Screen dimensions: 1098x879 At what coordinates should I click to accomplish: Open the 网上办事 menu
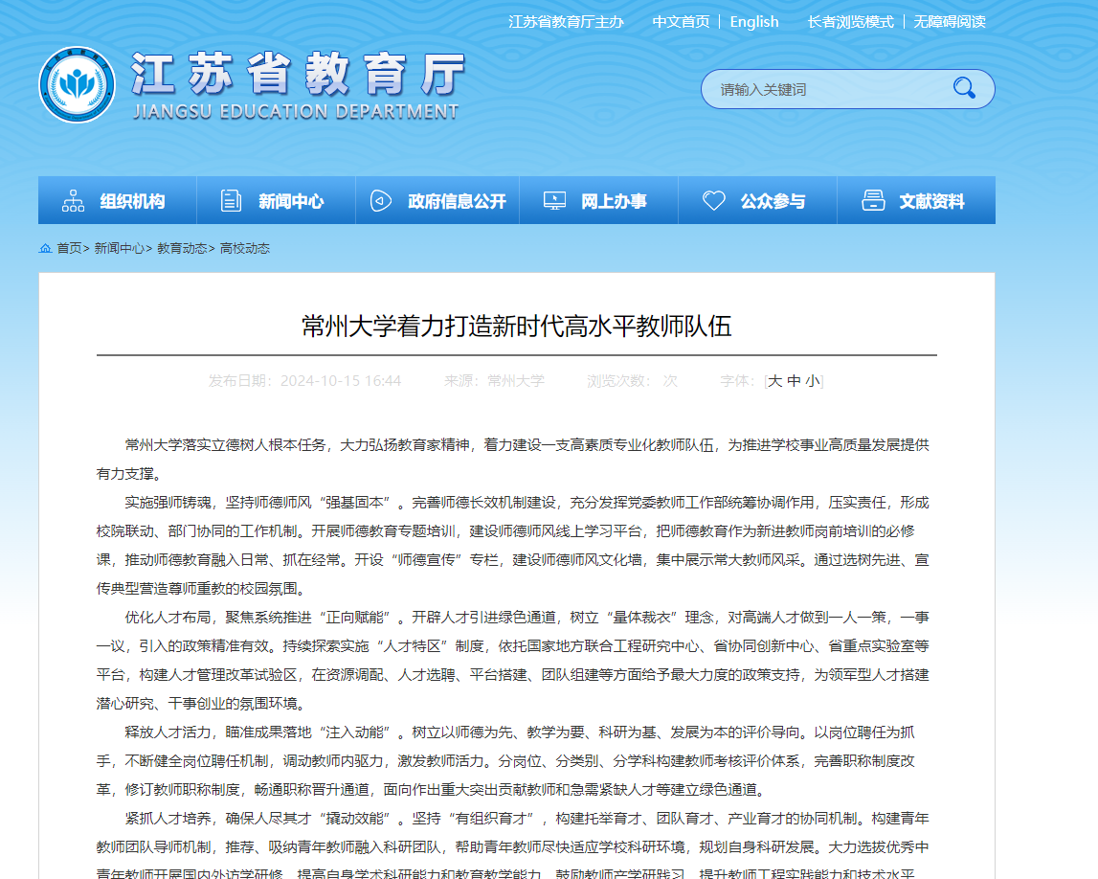coord(598,200)
